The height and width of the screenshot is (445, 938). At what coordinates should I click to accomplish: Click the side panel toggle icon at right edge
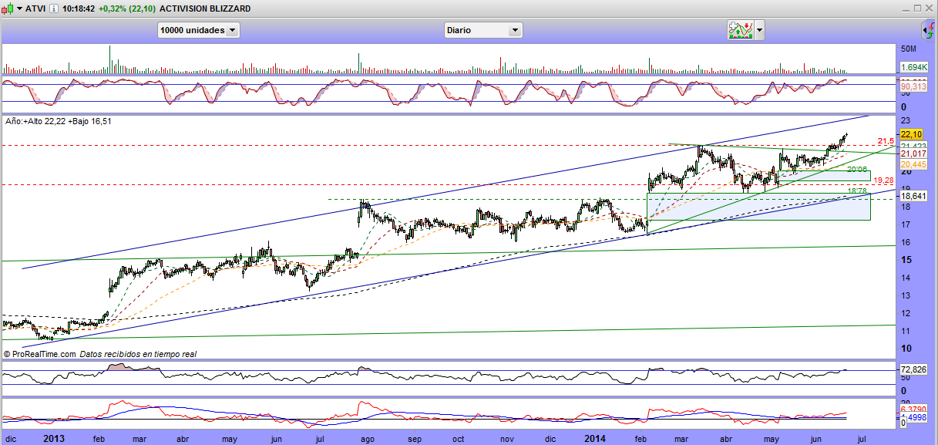click(927, 30)
